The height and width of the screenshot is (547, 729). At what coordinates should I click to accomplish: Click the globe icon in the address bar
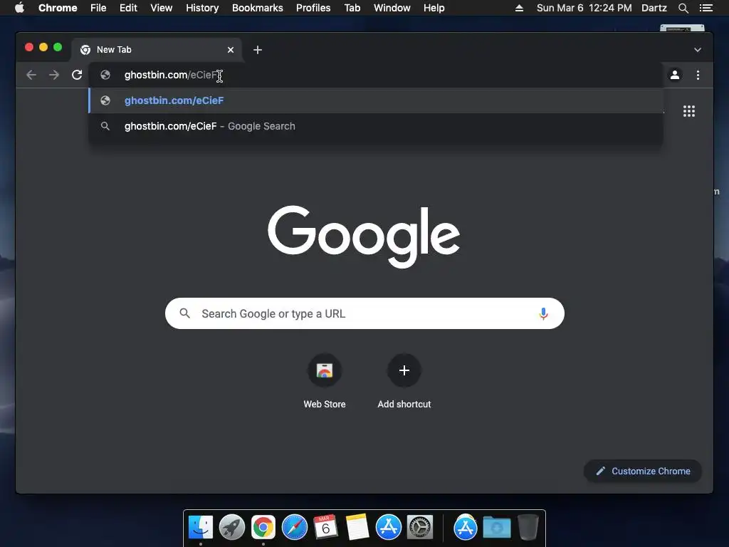coord(105,75)
